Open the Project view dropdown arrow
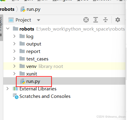Image resolution: width=127 pixels, height=120 pixels. click(x=39, y=20)
